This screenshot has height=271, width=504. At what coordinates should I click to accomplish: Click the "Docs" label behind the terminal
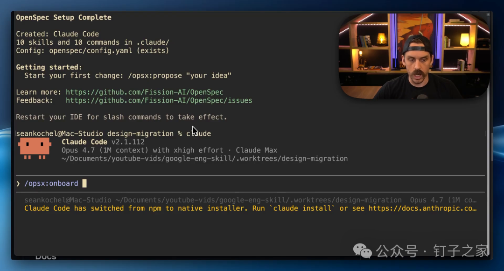click(46, 257)
